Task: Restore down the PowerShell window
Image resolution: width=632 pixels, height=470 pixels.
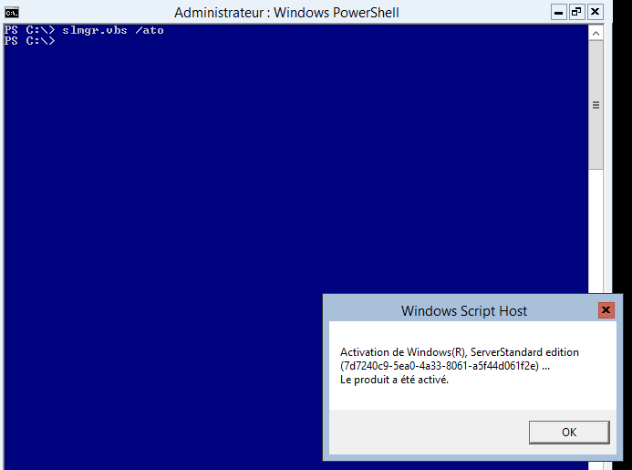Action: point(576,12)
